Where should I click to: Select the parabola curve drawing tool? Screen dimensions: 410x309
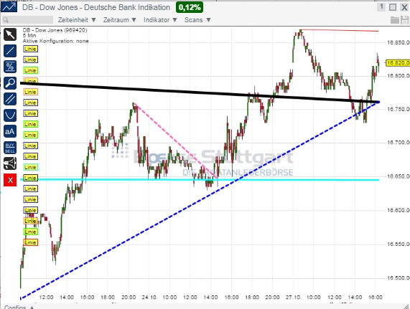10,115
